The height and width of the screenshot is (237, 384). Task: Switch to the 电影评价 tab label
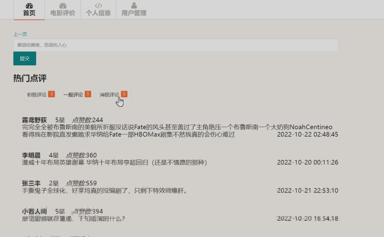click(x=63, y=13)
